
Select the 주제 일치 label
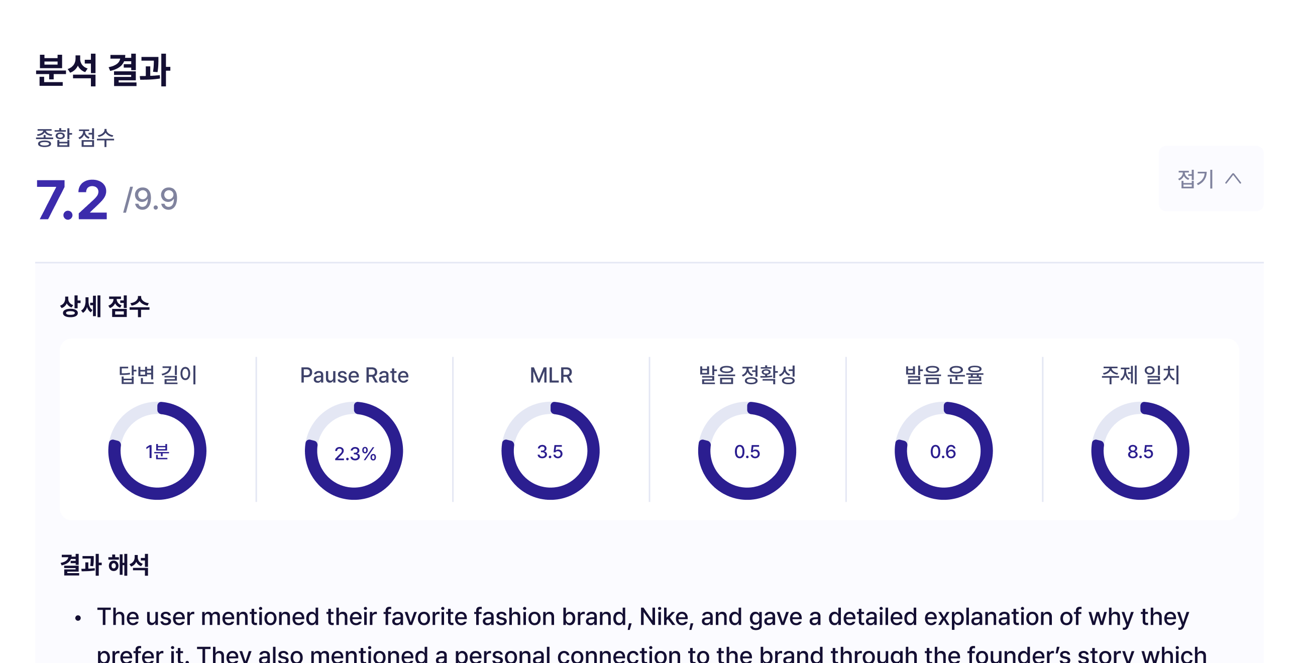click(1140, 375)
